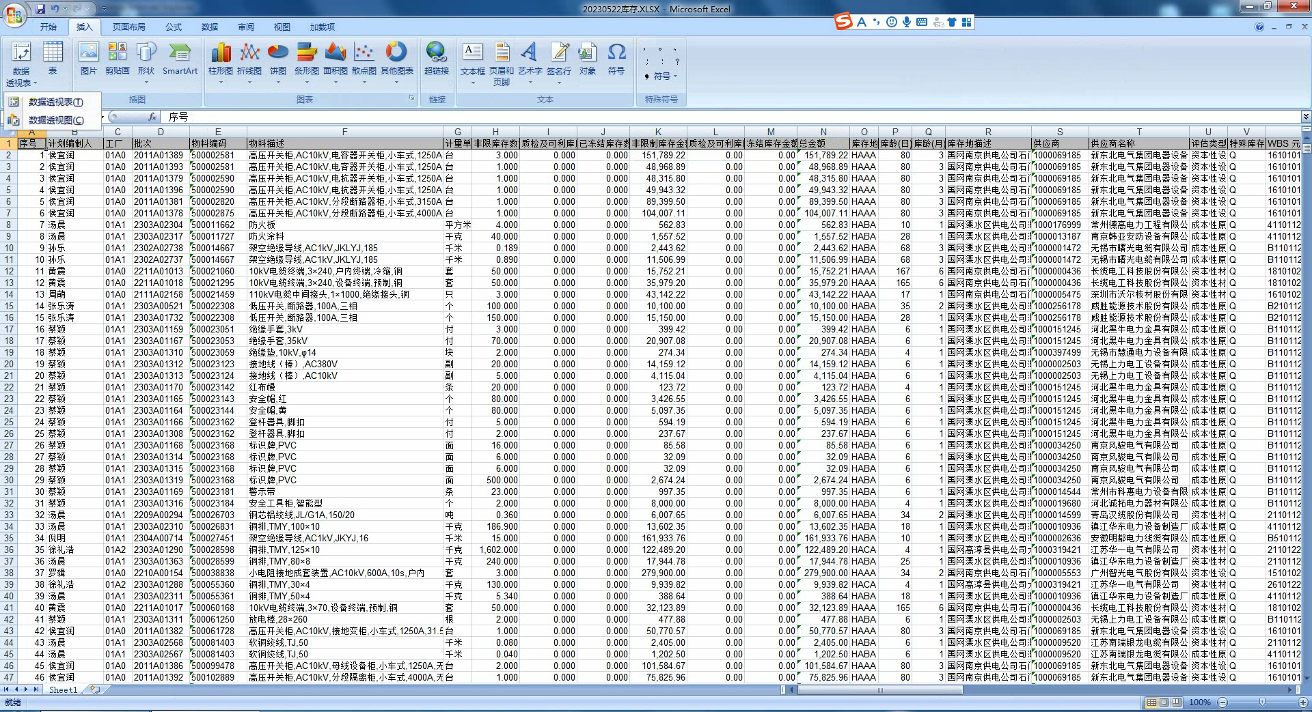Switch to Normal view in status bar
Viewport: 1312px width, 712px height.
[x=1152, y=702]
